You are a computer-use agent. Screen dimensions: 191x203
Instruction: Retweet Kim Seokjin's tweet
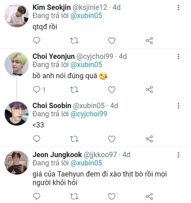coord(74,41)
